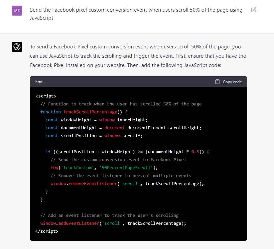Click the fbq('trackCustom') code line
Screen dimensions: 274x249
pos(104,168)
